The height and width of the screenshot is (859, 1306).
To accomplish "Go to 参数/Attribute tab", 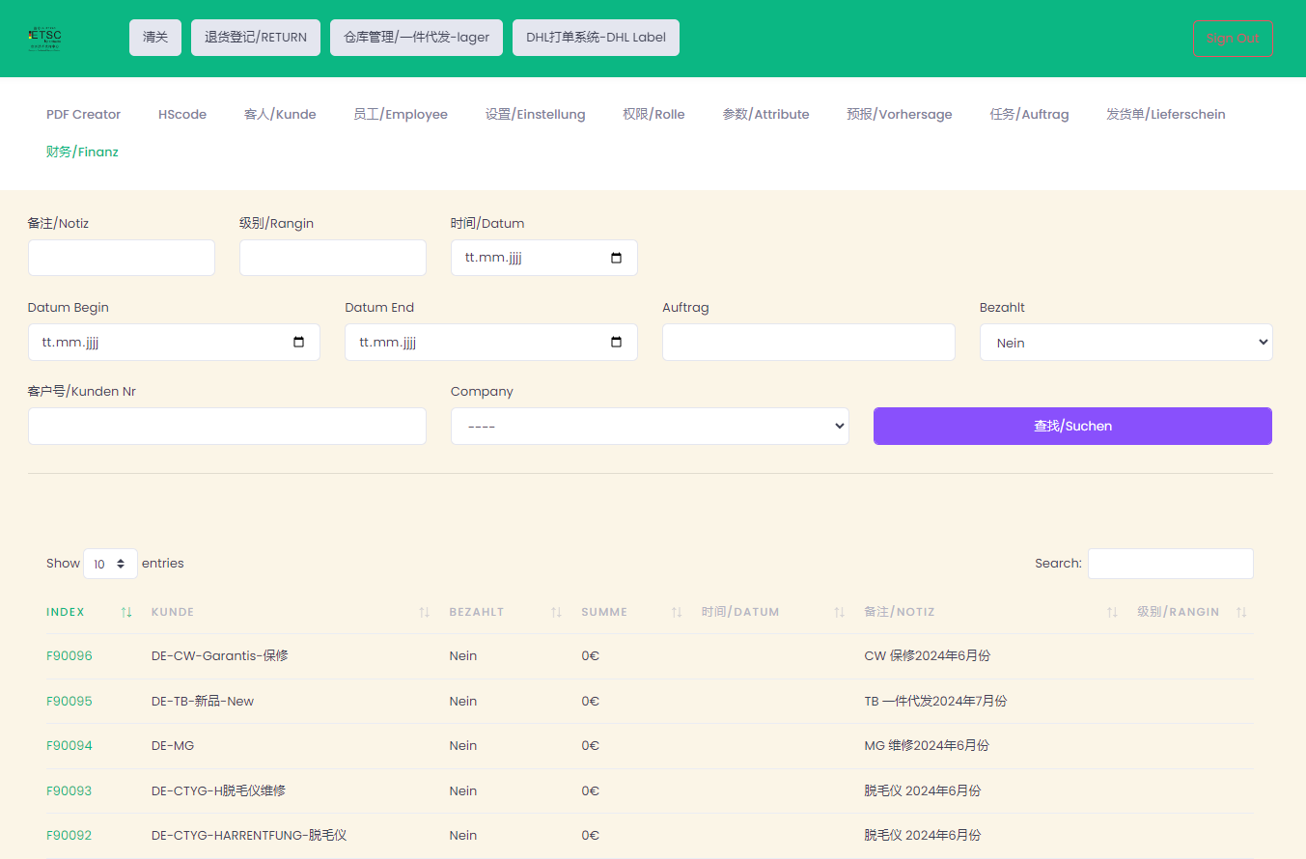I will (x=765, y=114).
